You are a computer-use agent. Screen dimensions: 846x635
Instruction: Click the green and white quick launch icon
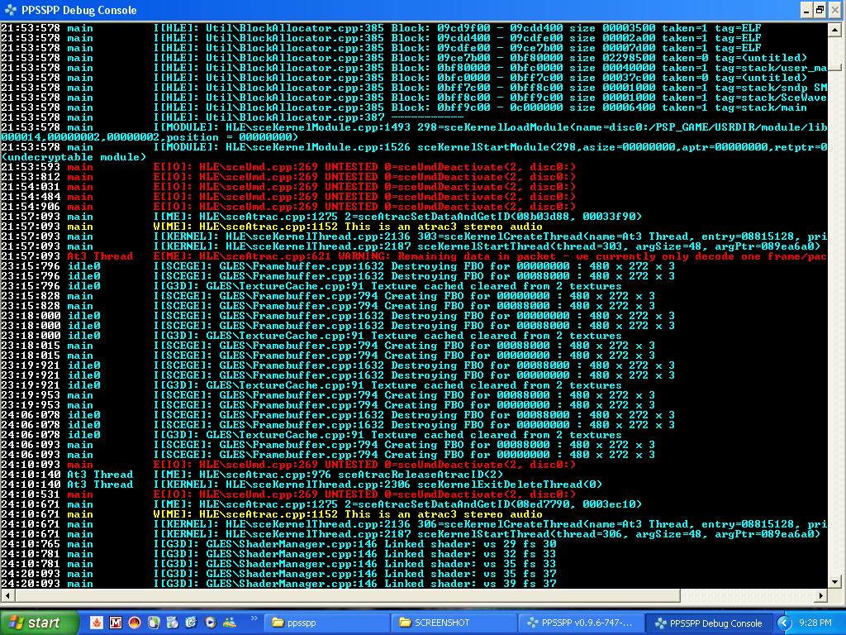tap(154, 623)
